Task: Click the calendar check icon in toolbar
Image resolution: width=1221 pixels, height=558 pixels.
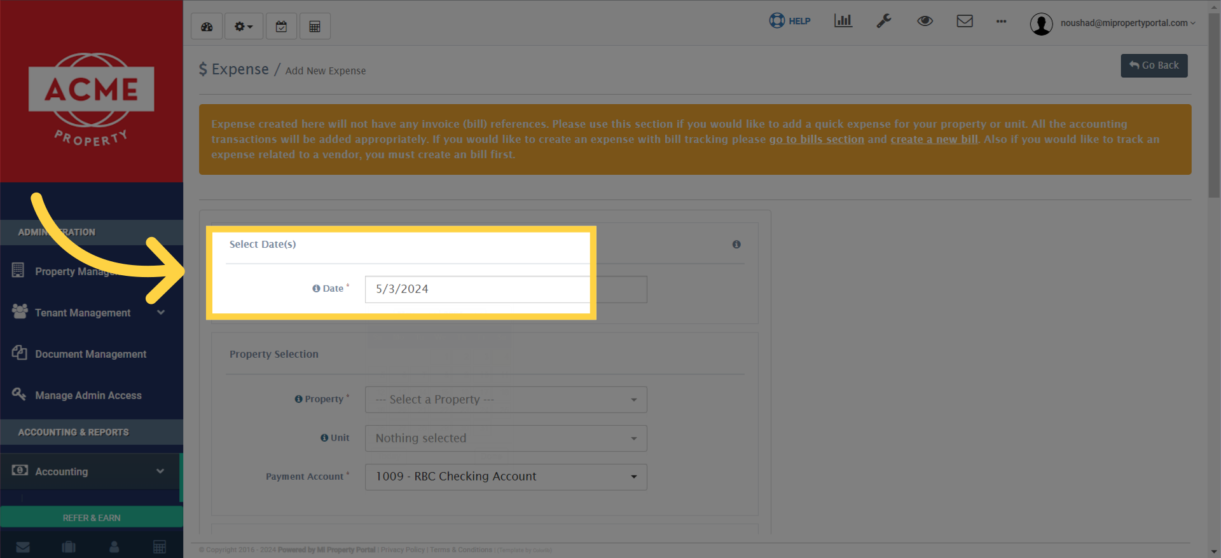Action: (281, 27)
